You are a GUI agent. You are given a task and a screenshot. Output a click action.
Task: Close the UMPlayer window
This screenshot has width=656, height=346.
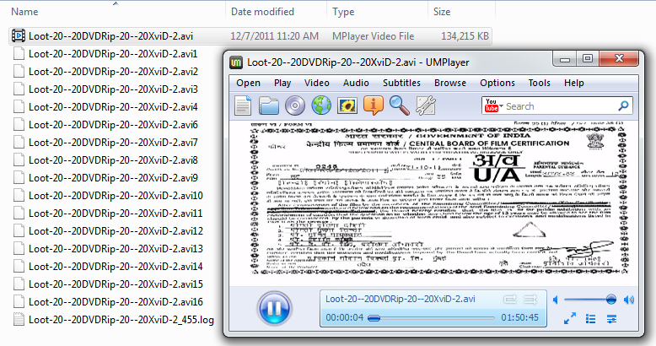point(619,58)
